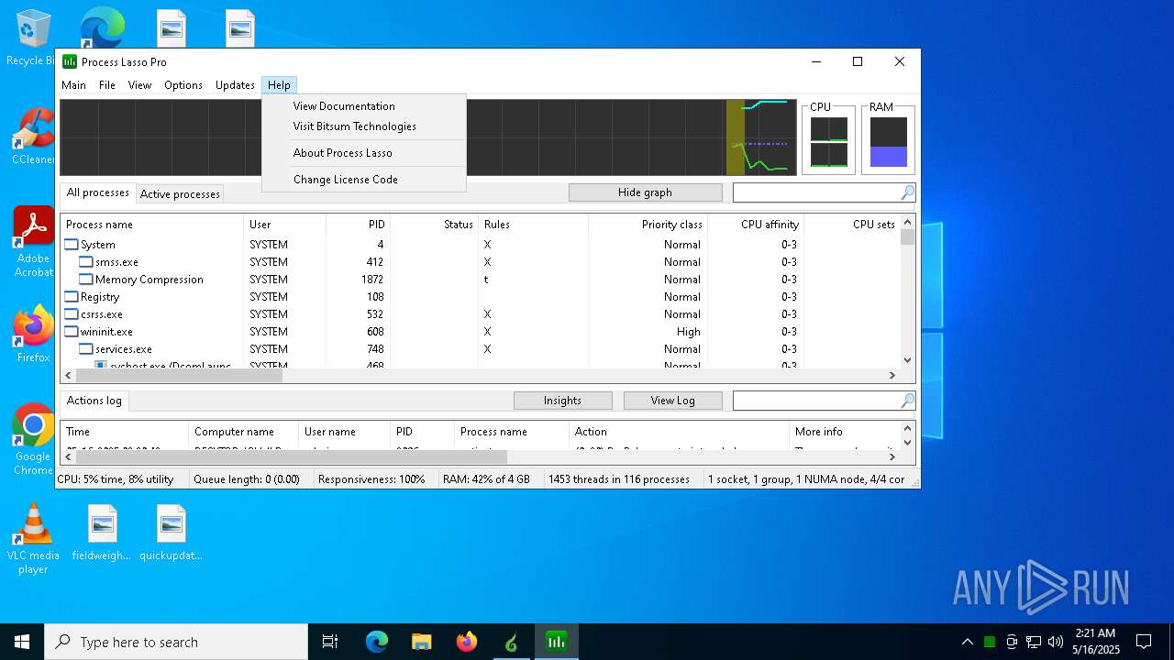Sort by User column header
Screen dimensions: 1174x660
tap(284, 225)
